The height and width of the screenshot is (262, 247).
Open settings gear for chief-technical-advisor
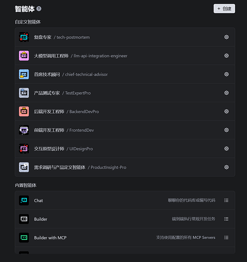pyautogui.click(x=226, y=74)
